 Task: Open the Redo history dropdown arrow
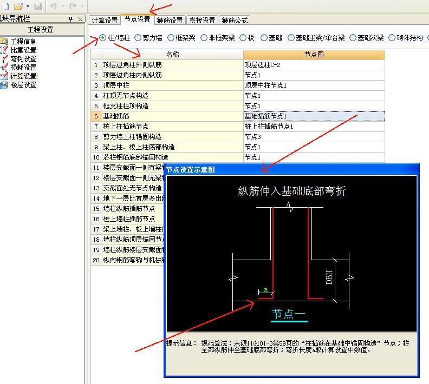82,6
